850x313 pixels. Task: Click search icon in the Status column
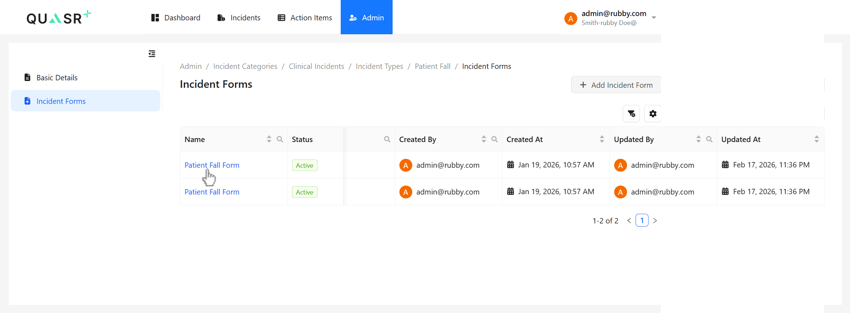coord(387,139)
